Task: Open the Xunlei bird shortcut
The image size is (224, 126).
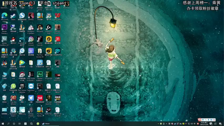Action: point(31,99)
